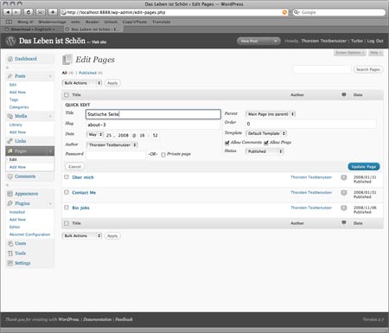The image size is (389, 333).
Task: Open the bottom Bulk Actions dropdown
Action: pyautogui.click(x=82, y=236)
